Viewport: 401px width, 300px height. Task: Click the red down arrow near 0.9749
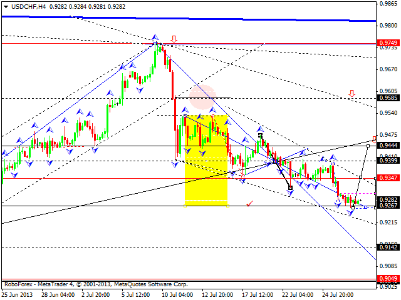174,39
